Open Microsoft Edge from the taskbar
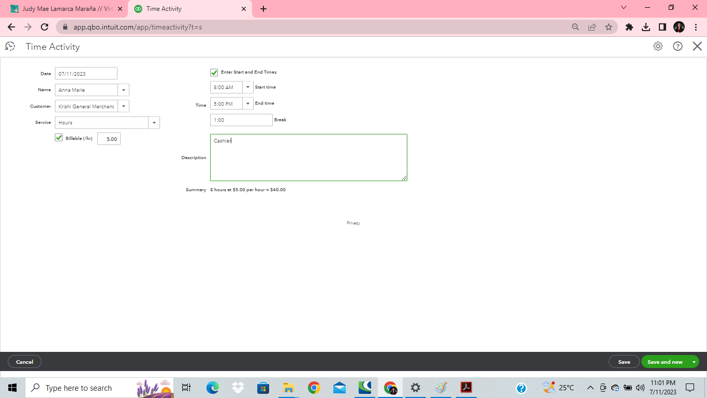 (213, 388)
